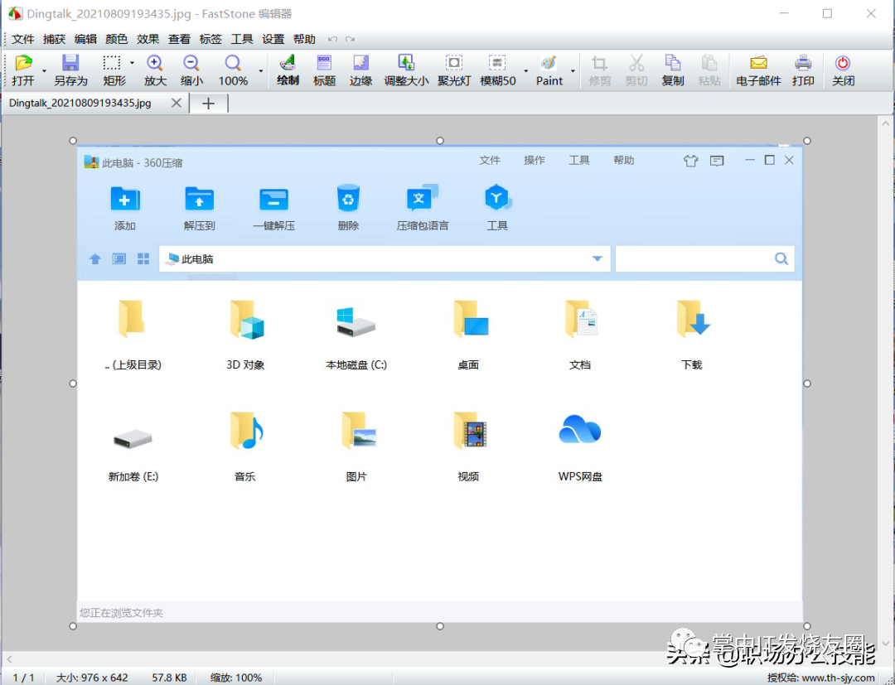
Task: Click the 电子邮件 email icon
Action: pos(758,70)
